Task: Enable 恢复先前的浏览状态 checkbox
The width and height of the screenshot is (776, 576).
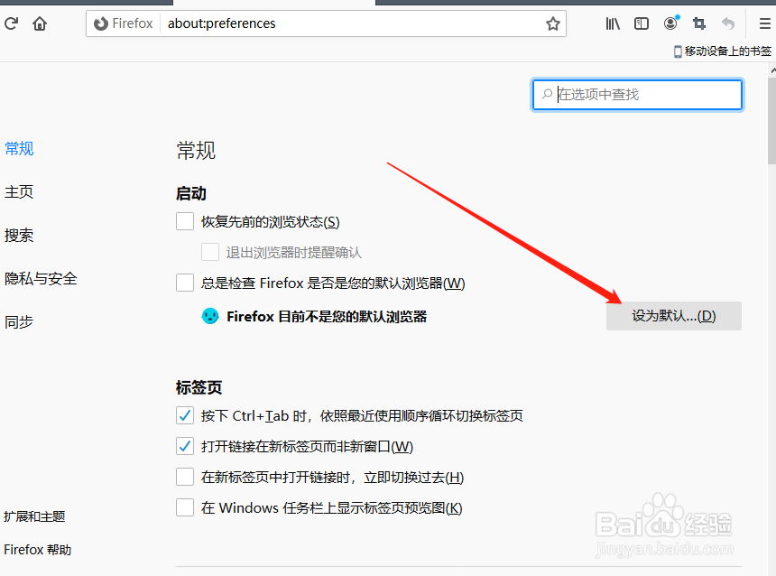Action: (x=185, y=221)
